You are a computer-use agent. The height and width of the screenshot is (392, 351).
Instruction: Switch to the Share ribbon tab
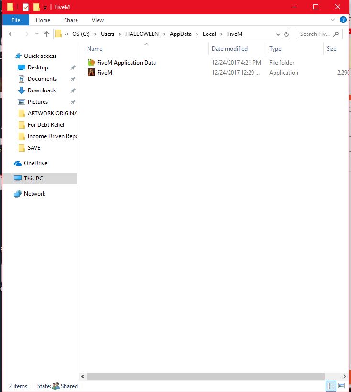71,20
